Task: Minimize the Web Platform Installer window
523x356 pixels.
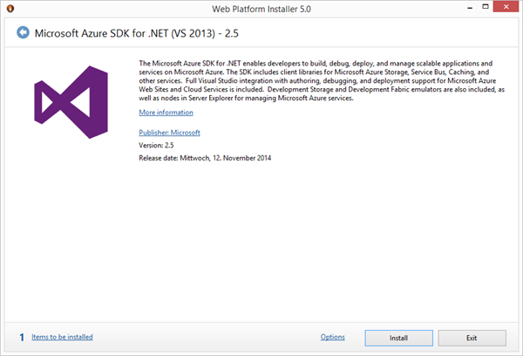Action: (x=454, y=8)
